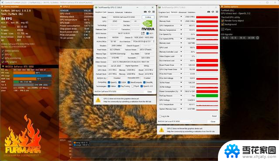Toggle the Ray Tracing checkbox
This screenshot has height=161, width=279.
tap(119, 86)
